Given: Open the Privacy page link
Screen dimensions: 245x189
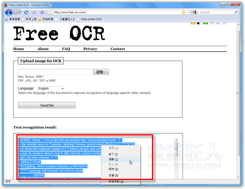Looking at the screenshot, I should (90, 49).
